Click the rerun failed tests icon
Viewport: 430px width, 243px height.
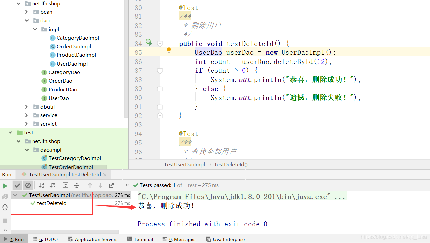(5, 196)
